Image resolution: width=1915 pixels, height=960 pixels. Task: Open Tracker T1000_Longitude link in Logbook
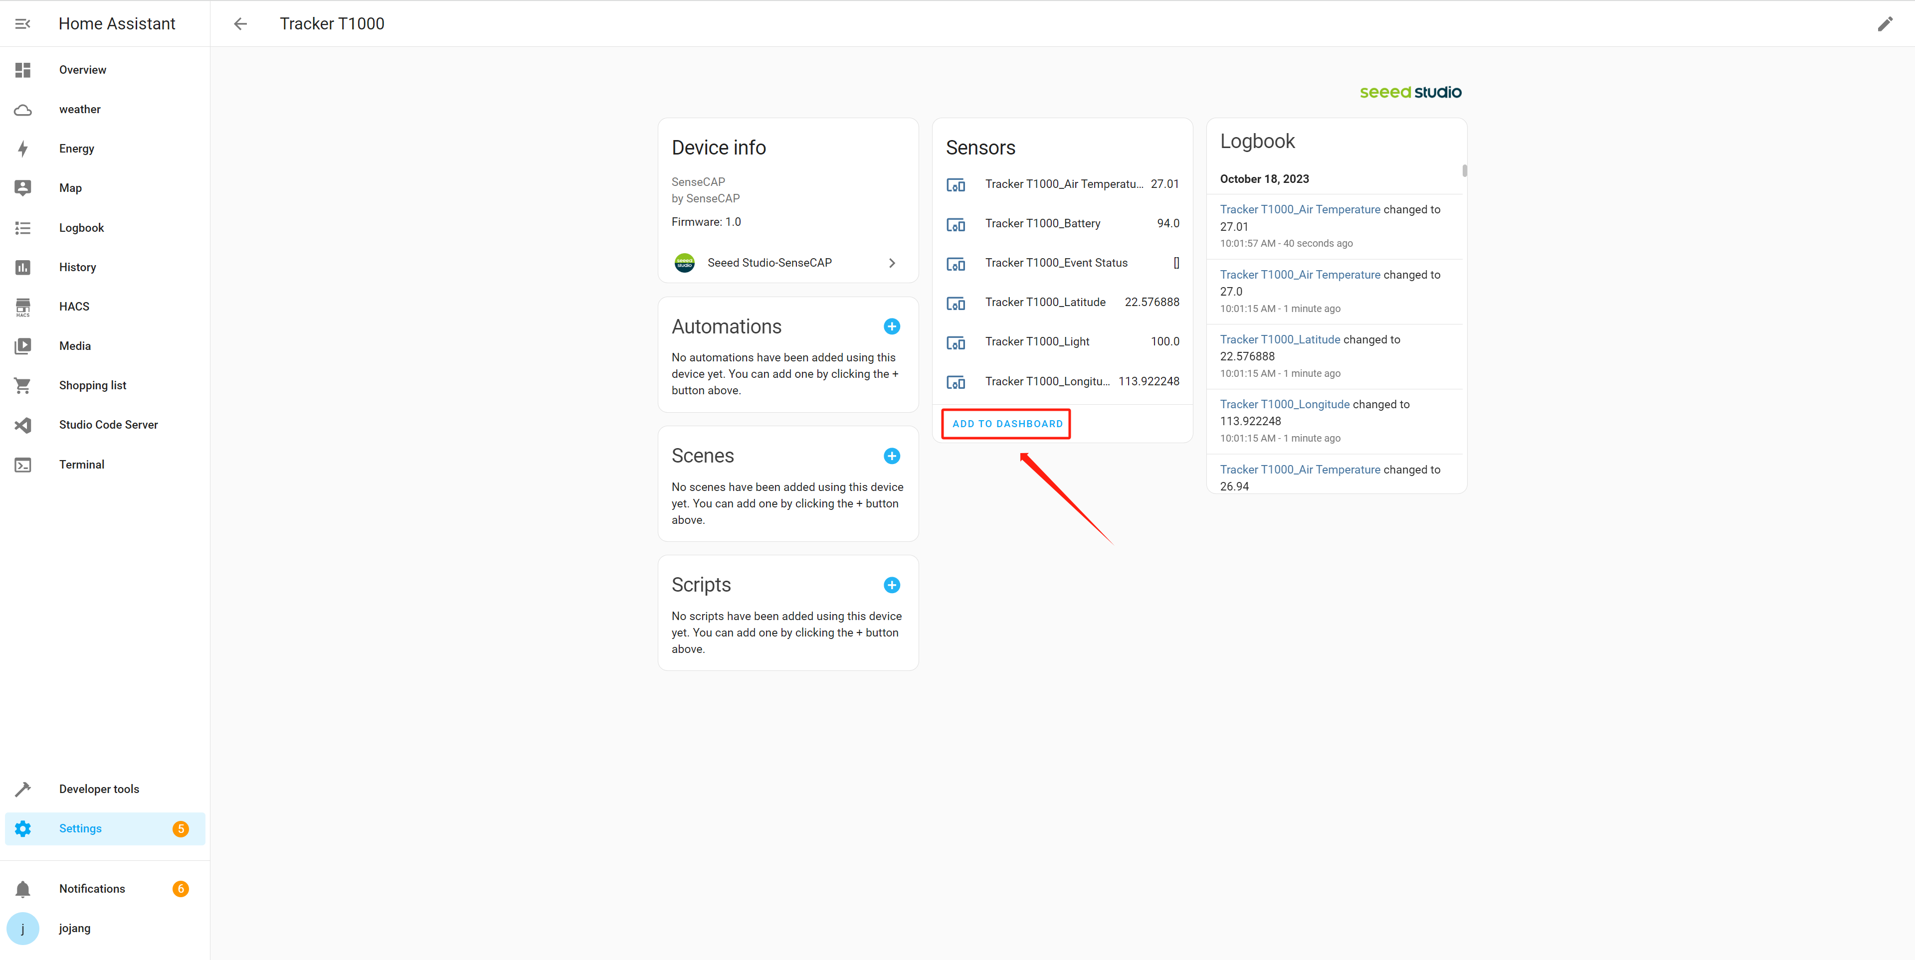1285,404
